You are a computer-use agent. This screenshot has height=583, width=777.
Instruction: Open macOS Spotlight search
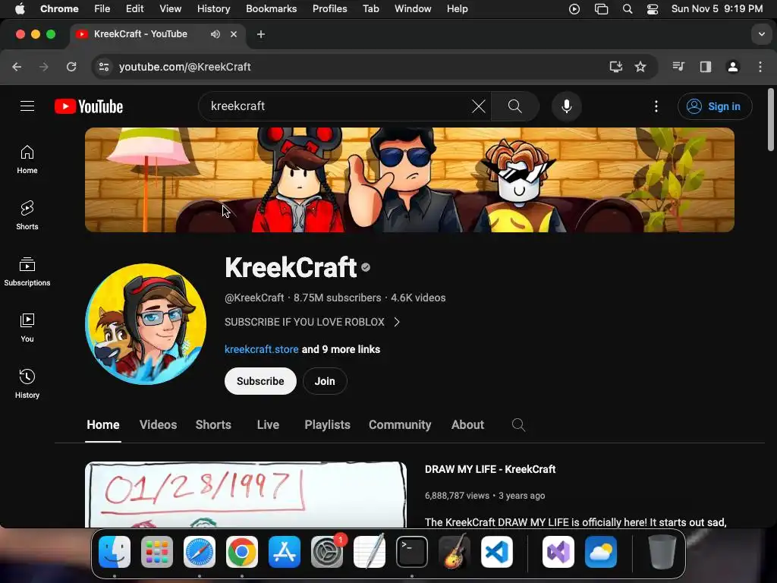click(628, 9)
